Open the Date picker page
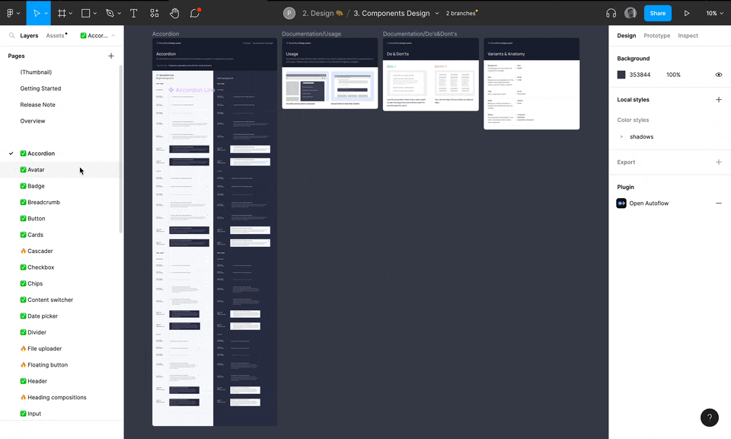The height and width of the screenshot is (439, 731). (x=43, y=316)
